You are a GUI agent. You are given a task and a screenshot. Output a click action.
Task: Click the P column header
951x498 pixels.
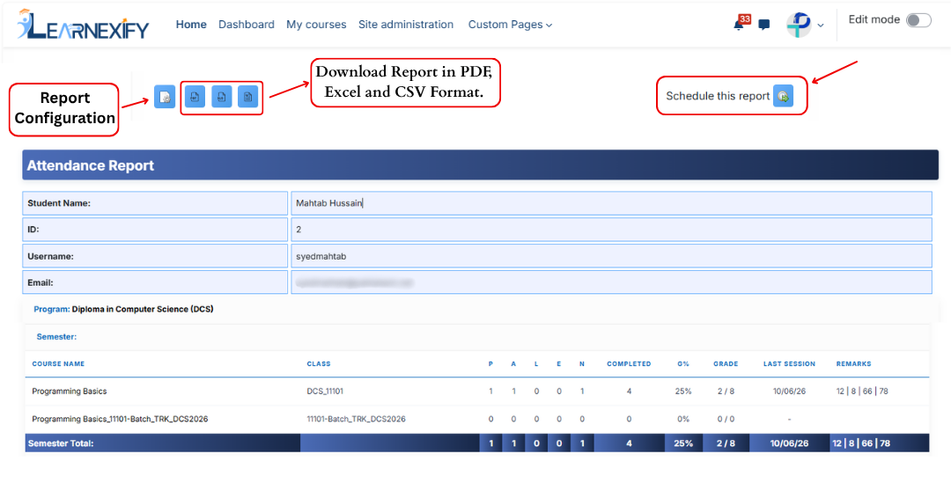click(490, 364)
